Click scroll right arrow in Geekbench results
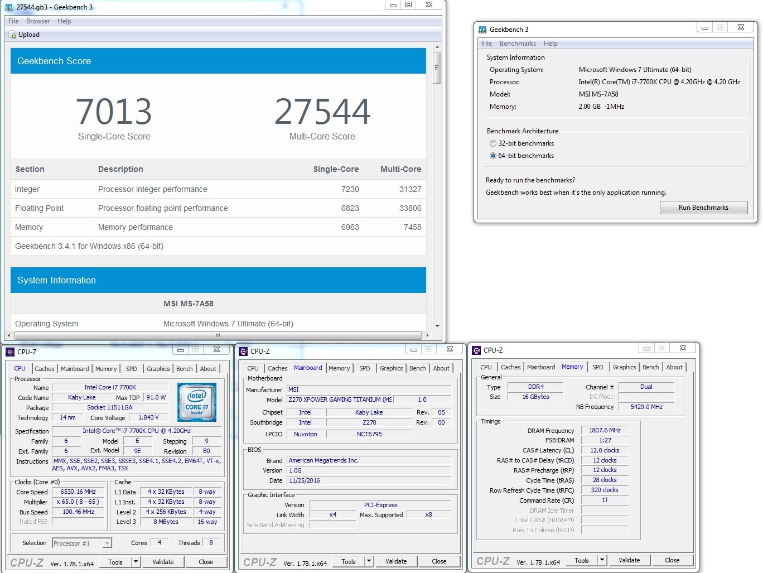Screen dimensions: 763x573 (x=427, y=335)
